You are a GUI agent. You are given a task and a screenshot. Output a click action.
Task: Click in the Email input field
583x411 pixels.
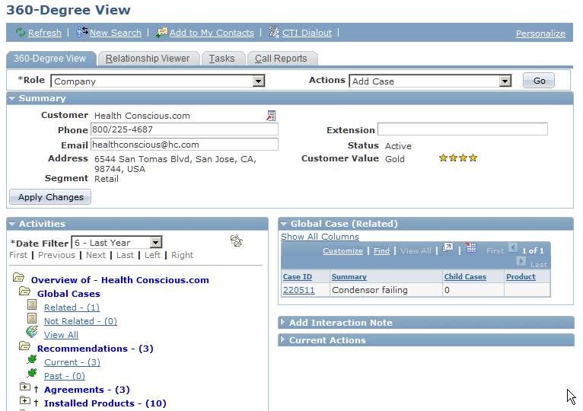coord(184,145)
